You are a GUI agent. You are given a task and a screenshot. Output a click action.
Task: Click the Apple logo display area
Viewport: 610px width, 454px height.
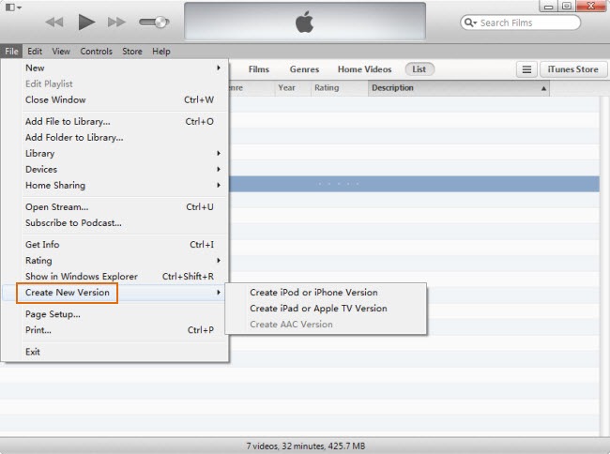305,22
